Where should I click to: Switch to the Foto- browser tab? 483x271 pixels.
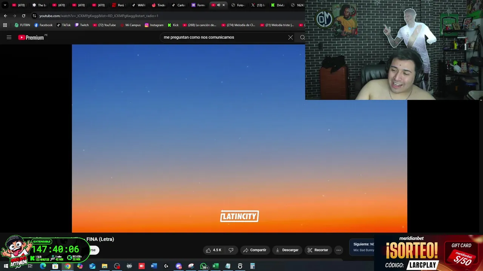coord(238,5)
